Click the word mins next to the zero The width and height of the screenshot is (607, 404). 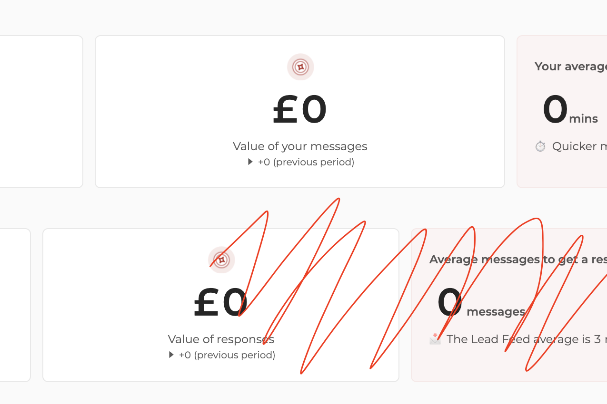click(x=584, y=119)
